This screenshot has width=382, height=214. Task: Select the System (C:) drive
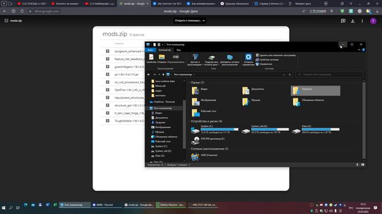click(x=215, y=130)
